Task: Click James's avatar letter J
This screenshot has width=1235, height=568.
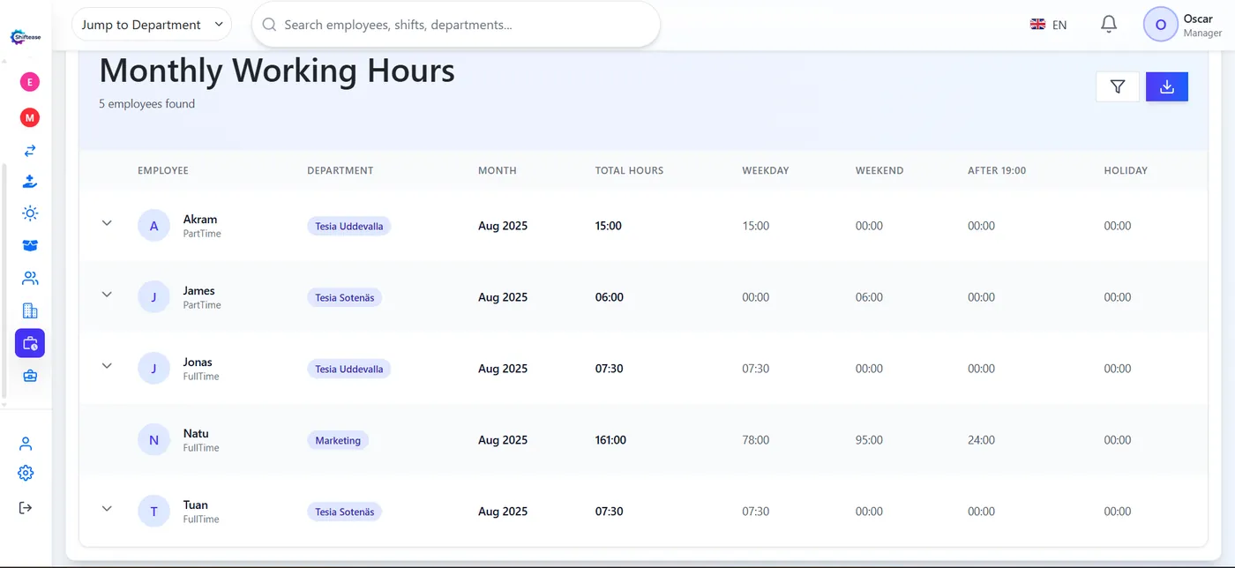Action: pyautogui.click(x=153, y=297)
